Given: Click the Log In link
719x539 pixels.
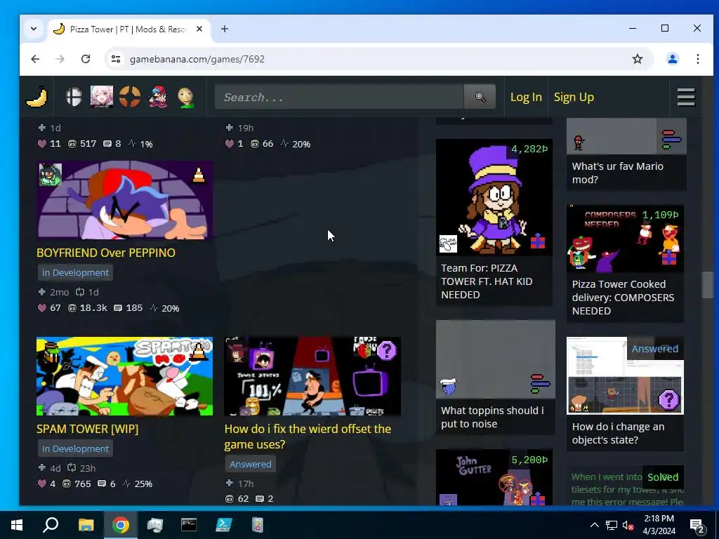Looking at the screenshot, I should coord(526,97).
